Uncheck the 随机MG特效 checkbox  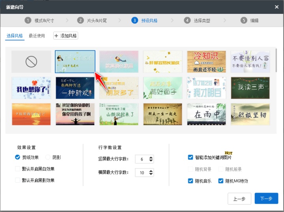(220, 181)
